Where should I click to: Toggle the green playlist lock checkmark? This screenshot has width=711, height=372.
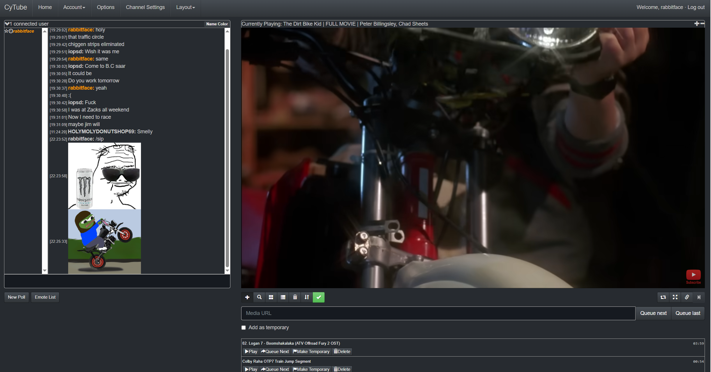coord(319,297)
